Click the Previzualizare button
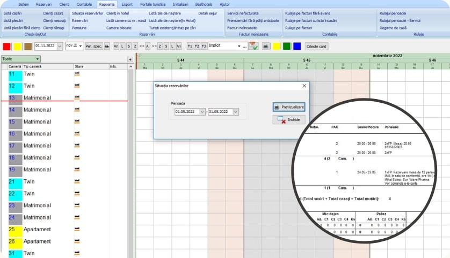The width and height of the screenshot is (450, 258). click(x=289, y=107)
